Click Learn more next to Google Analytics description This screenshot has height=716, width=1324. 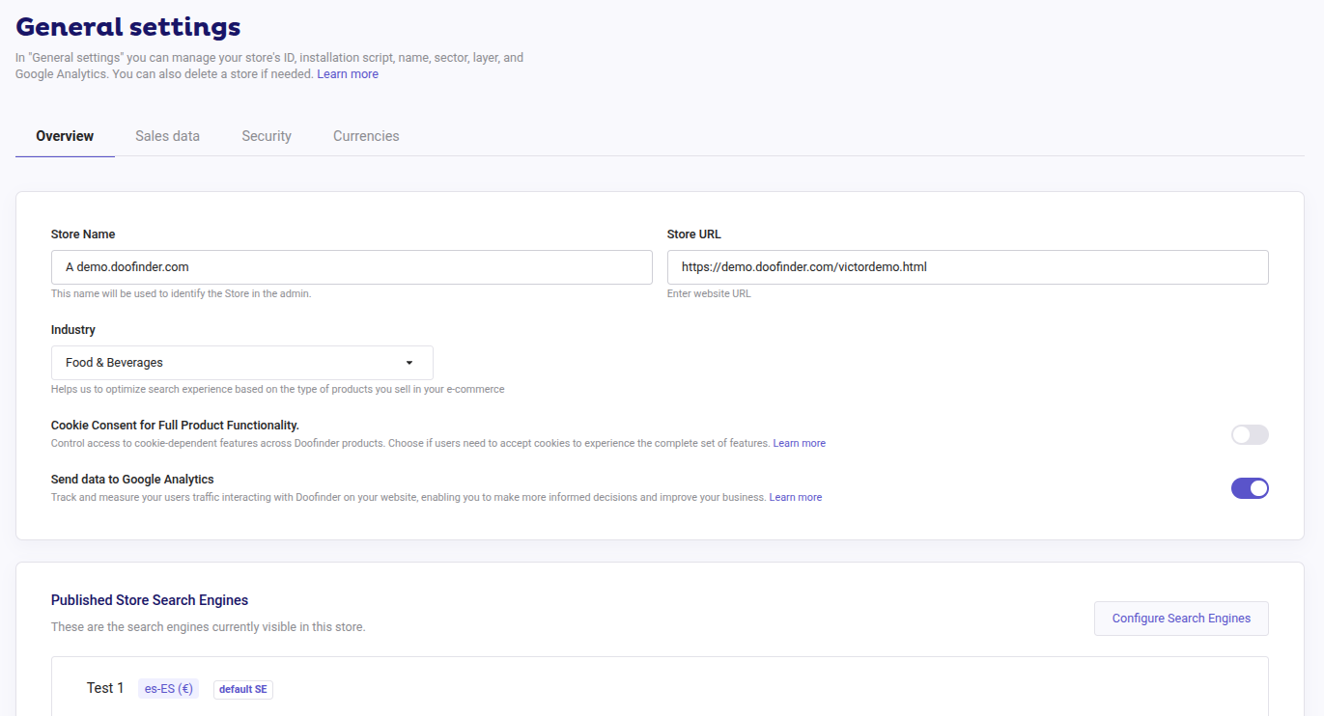(x=795, y=496)
